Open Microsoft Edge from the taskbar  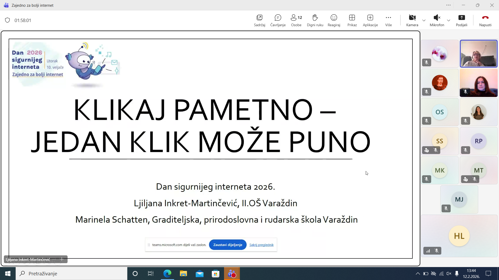click(x=167, y=274)
